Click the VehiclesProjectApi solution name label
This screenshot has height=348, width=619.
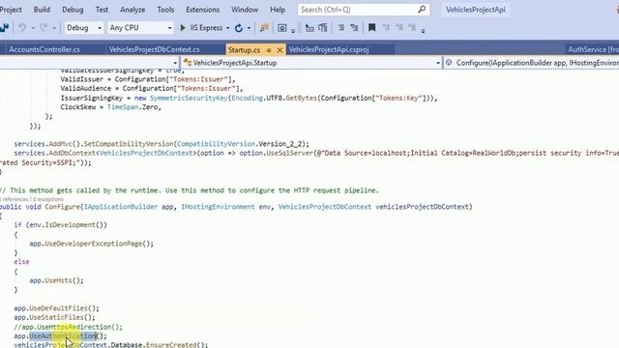(x=475, y=10)
